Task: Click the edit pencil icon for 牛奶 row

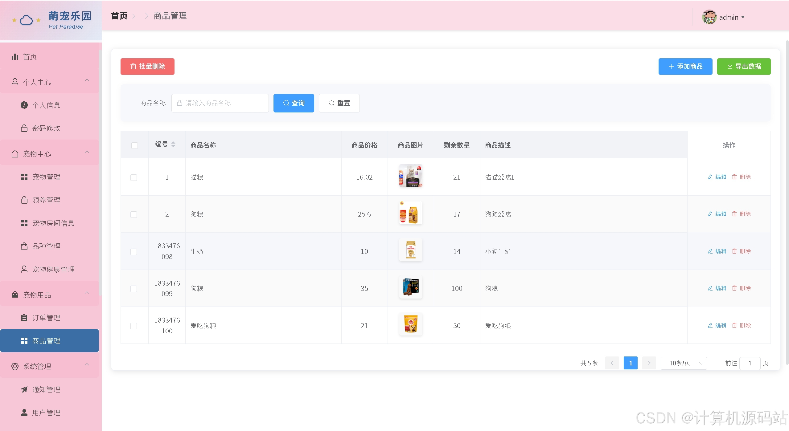Action: pos(710,251)
